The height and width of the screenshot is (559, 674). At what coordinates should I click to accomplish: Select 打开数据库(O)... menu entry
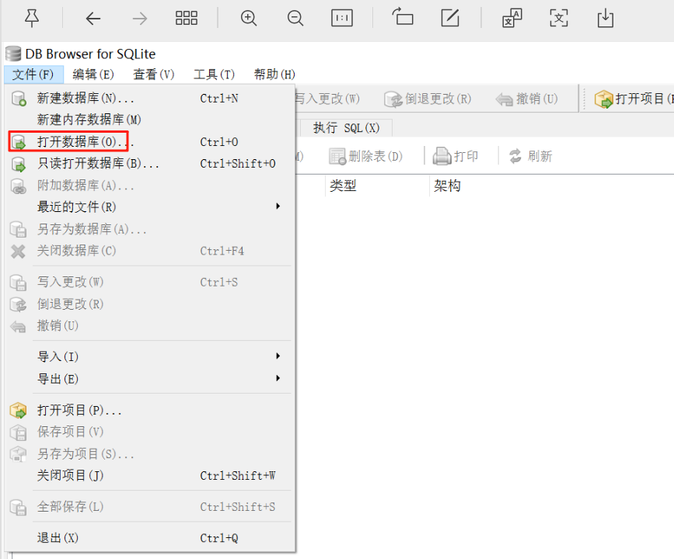149,142
